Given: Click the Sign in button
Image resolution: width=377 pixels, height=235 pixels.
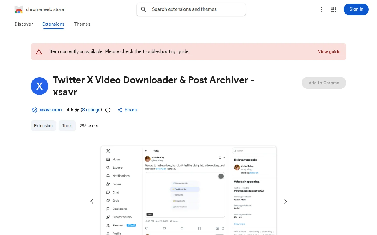Looking at the screenshot, I should 356,9.
